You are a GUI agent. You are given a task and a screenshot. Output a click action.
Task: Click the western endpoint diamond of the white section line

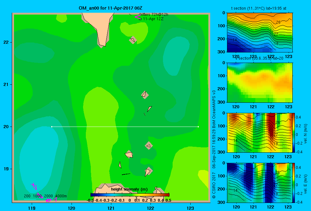52,127
